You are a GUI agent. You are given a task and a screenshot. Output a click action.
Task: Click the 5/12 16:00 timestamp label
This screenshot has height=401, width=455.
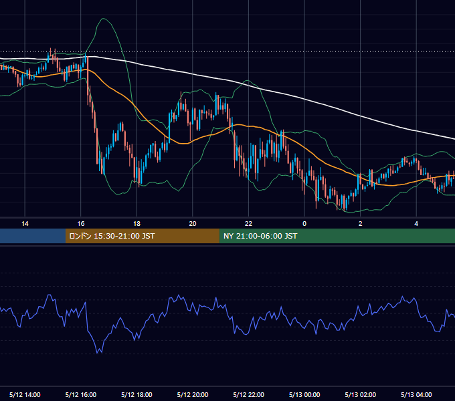[x=81, y=394]
